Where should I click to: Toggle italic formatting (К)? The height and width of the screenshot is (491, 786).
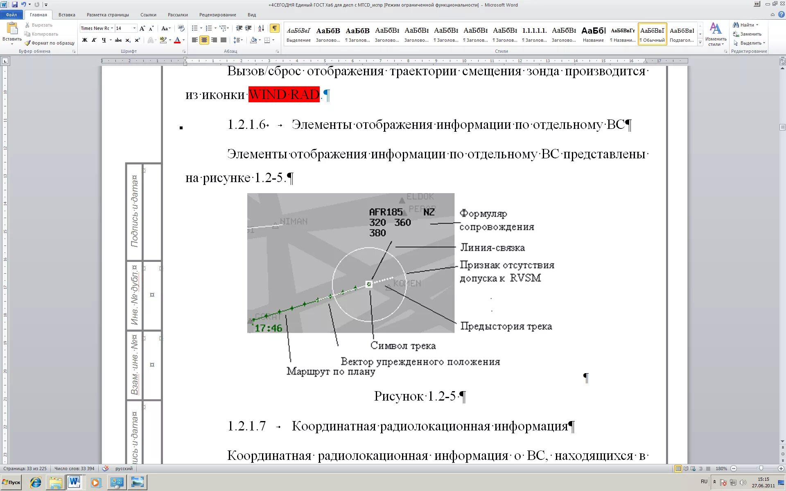[x=94, y=40]
